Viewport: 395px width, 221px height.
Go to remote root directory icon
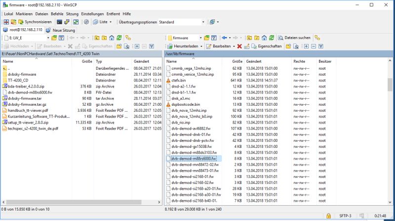257,38
